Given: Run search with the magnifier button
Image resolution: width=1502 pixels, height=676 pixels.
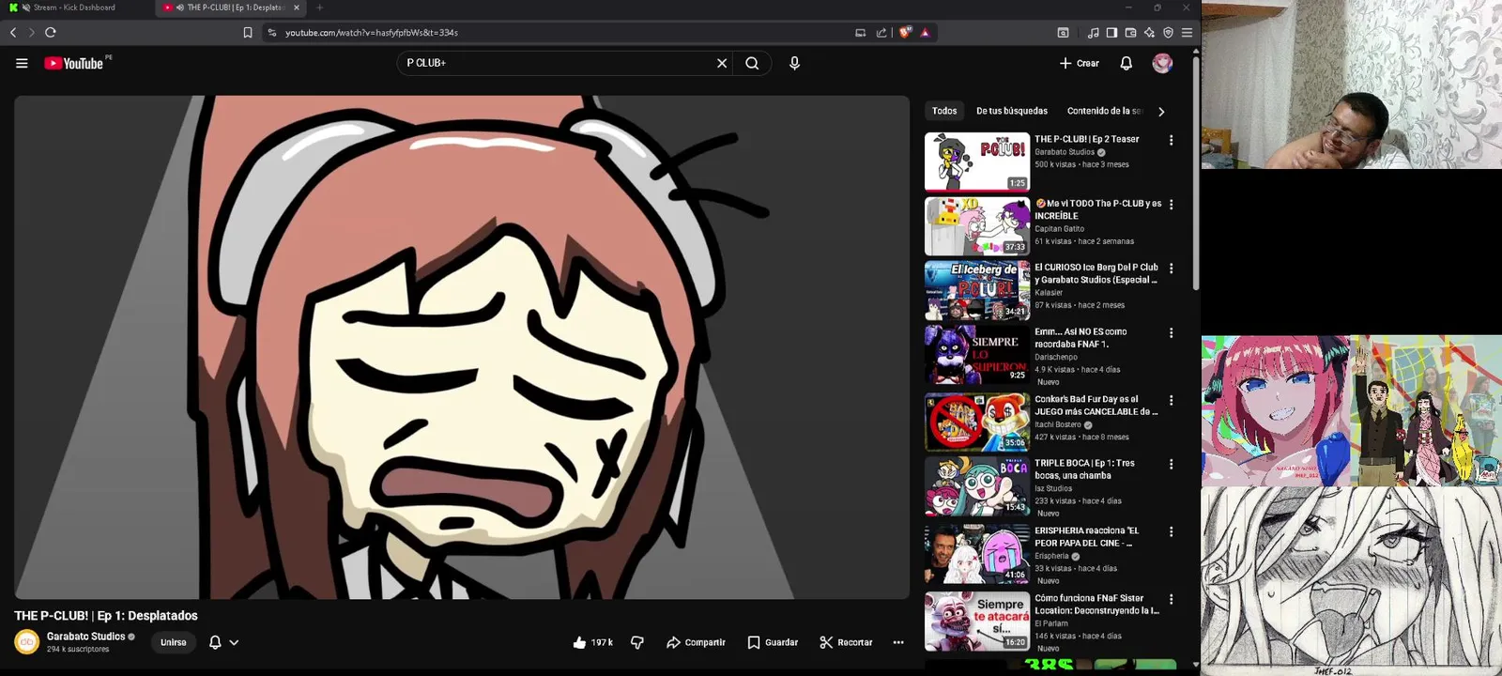Looking at the screenshot, I should [x=752, y=63].
